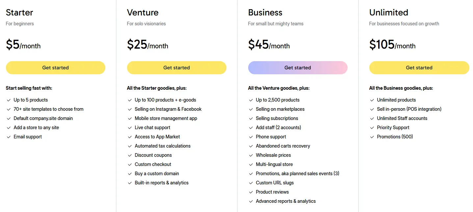Click checkmark beside Selling subscriptions
The width and height of the screenshot is (473, 212).
click(251, 119)
